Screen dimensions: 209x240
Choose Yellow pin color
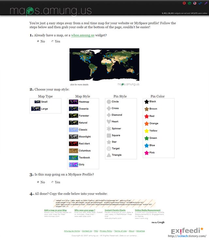pyautogui.click(x=151, y=131)
